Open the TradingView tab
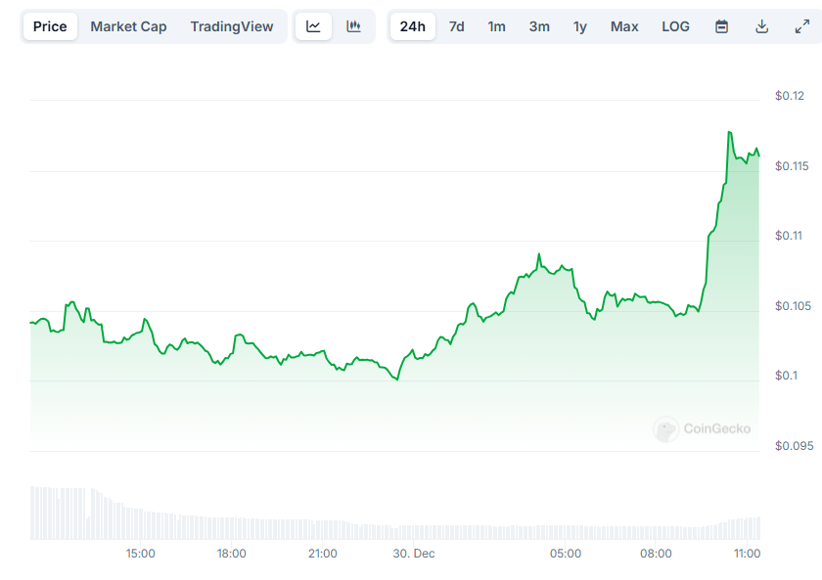 (232, 26)
